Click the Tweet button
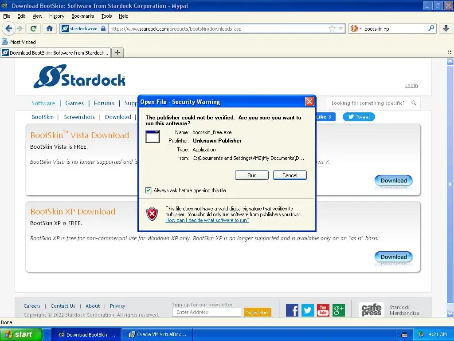Screen dimensions: 454x341 click(x=359, y=117)
